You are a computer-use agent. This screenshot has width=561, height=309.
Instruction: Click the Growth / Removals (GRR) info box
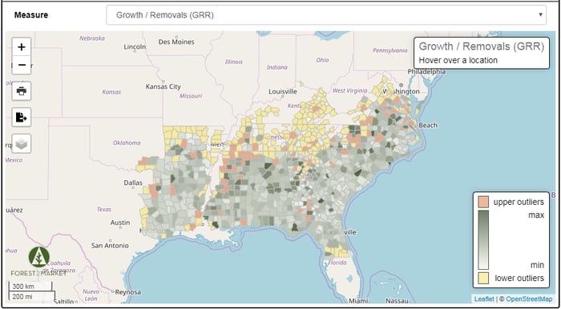coord(482,53)
